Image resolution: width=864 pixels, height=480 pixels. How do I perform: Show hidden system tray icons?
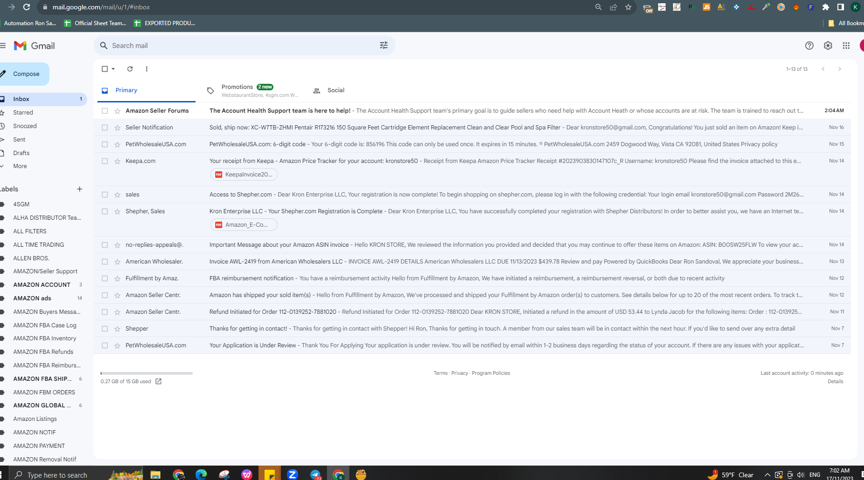click(767, 475)
